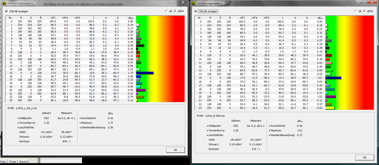This screenshot has width=379, height=165.
Task: Select Weiß Messwert 99 cd/m² in left window
Action: [x=66, y=132]
